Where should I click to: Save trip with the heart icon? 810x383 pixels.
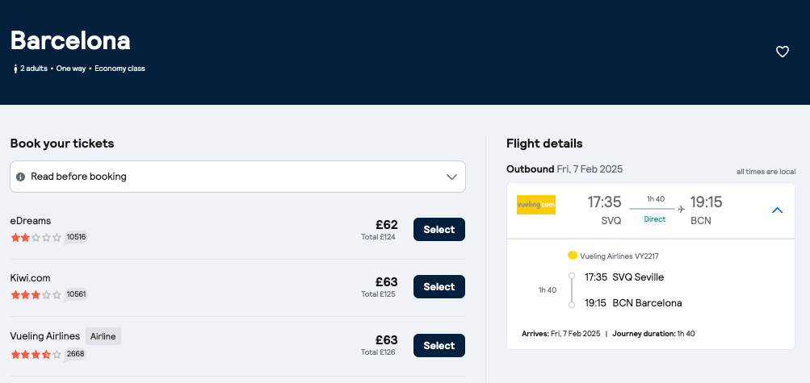click(782, 52)
